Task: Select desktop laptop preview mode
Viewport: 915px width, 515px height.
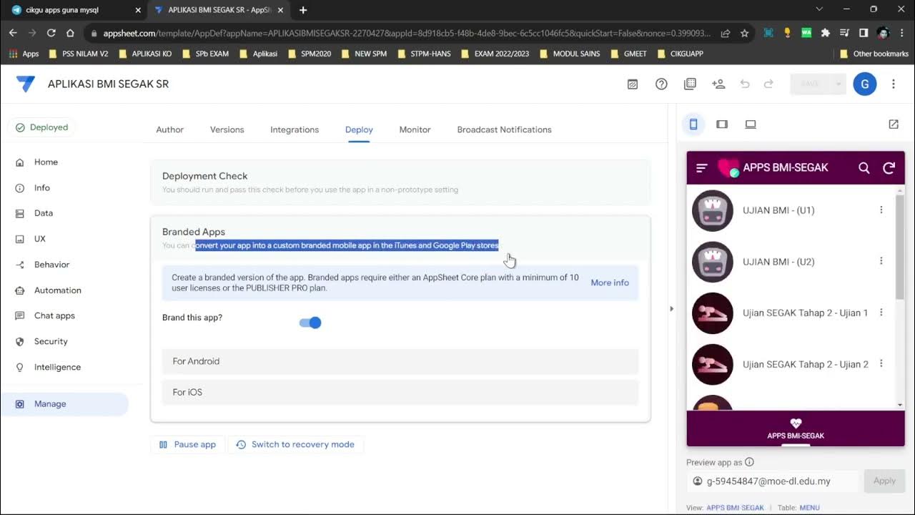Action: point(751,124)
